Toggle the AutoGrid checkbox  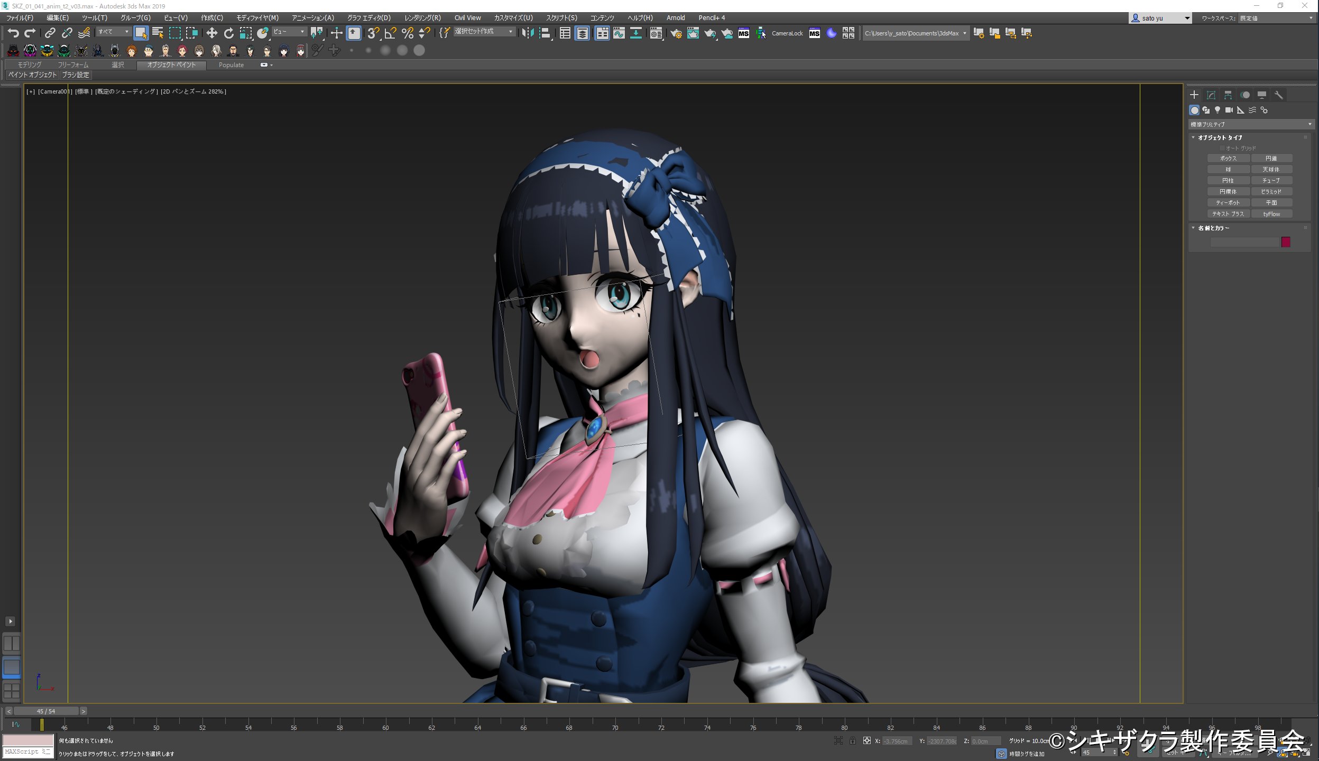click(1222, 148)
